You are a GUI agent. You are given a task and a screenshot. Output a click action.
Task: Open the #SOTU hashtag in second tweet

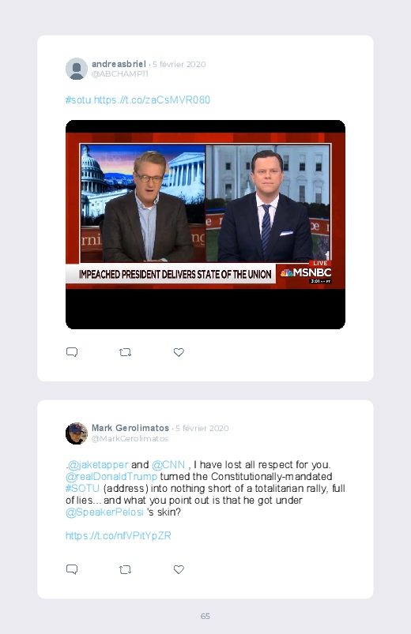(x=82, y=488)
